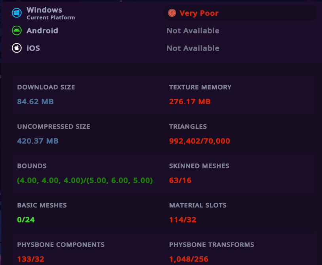Click the Very Poor performance rating text
322x265 pixels.
click(x=199, y=13)
